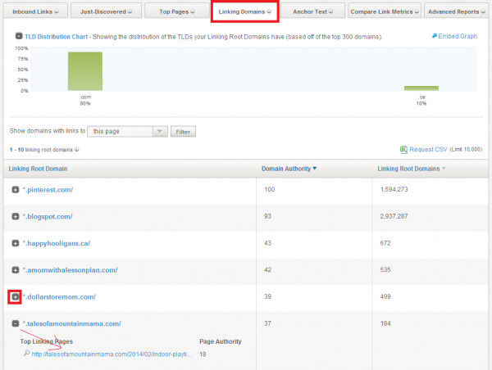492x370 pixels.
Task: Open the *.pinterest.com/ domain link
Action: point(48,190)
